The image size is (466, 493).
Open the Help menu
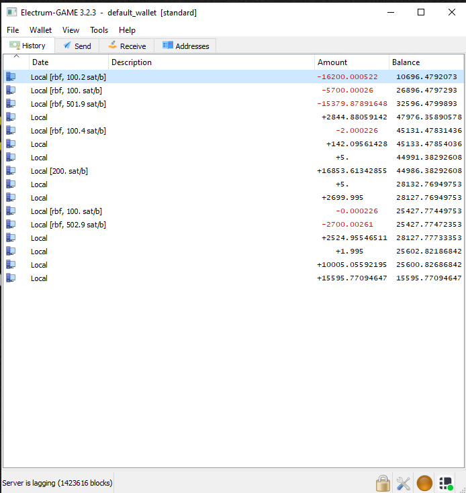127,30
